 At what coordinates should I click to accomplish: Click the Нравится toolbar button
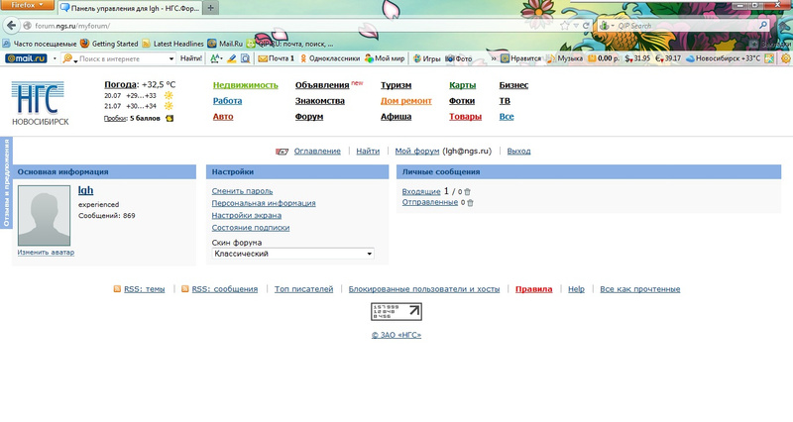521,58
